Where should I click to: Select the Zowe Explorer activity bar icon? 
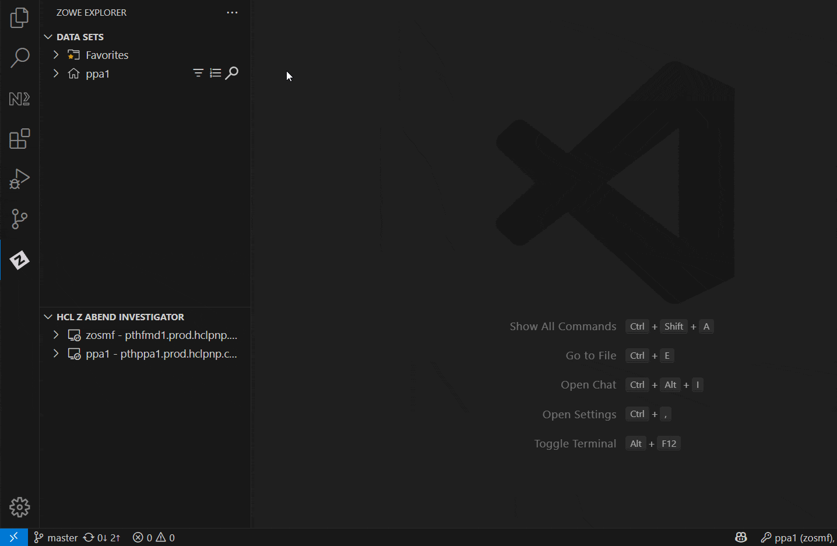click(x=20, y=260)
